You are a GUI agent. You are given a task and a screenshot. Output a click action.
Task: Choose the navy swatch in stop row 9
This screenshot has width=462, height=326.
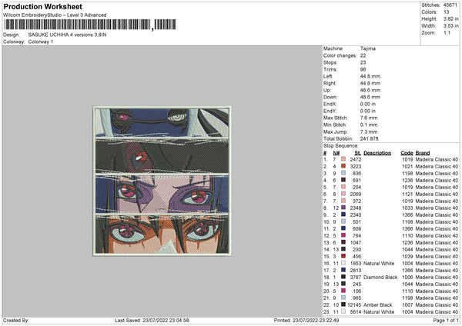pos(343,215)
